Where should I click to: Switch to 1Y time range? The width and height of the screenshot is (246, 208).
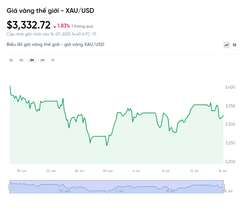coord(53,60)
